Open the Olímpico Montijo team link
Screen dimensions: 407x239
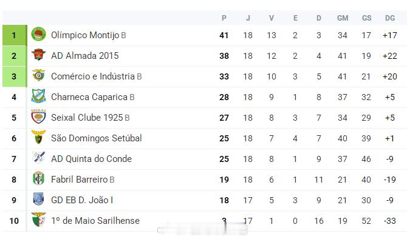[x=89, y=35]
